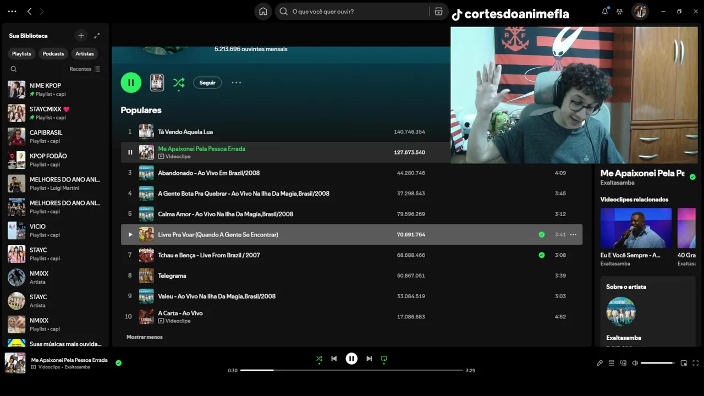Toggle saved checkmark in right panel
Image resolution: width=704 pixels, height=396 pixels.
tap(692, 177)
